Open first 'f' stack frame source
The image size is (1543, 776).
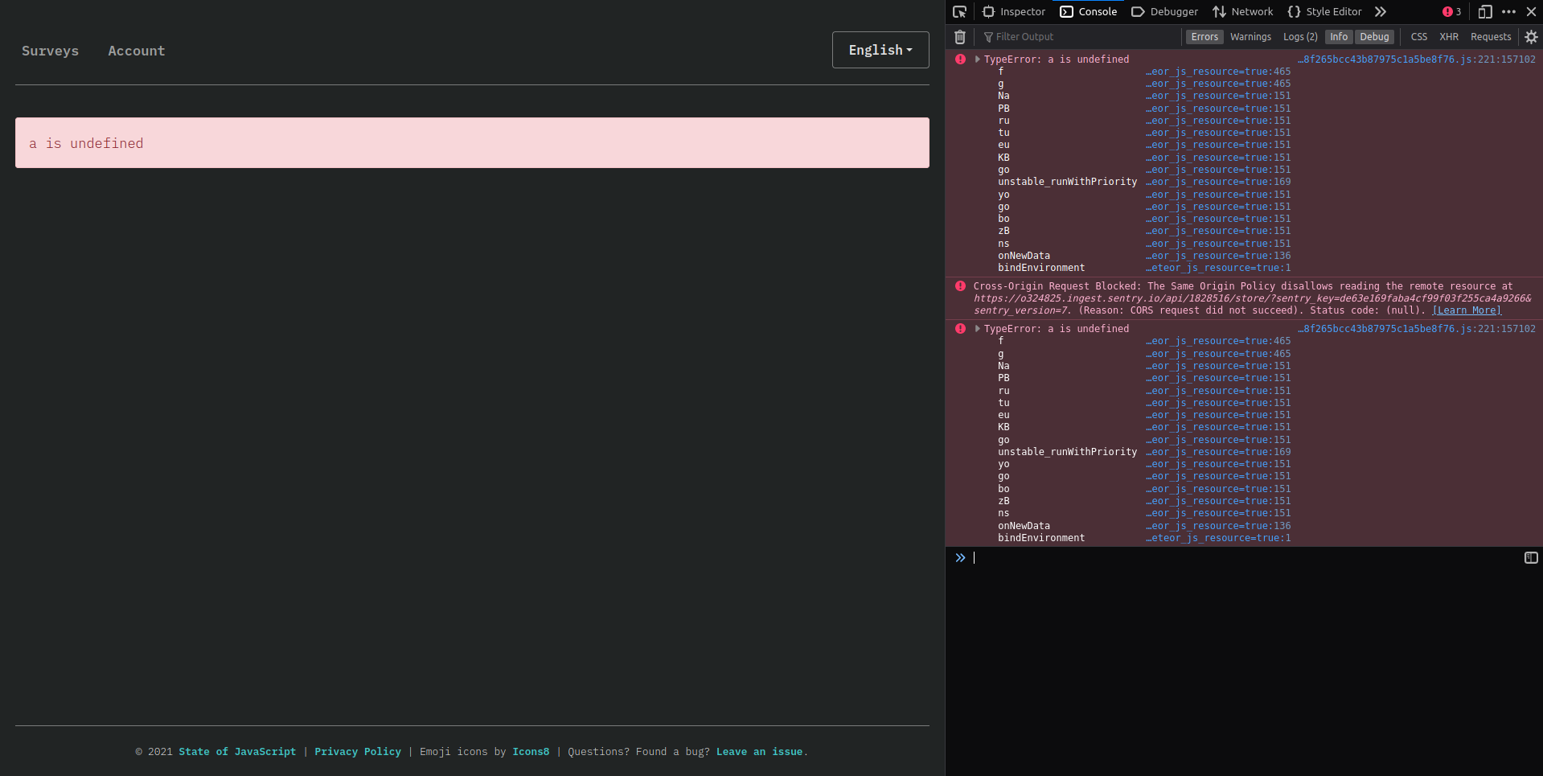pos(1218,72)
